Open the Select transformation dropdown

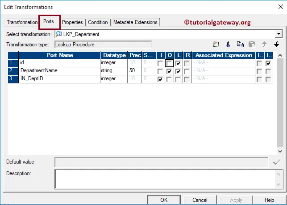click(x=279, y=34)
